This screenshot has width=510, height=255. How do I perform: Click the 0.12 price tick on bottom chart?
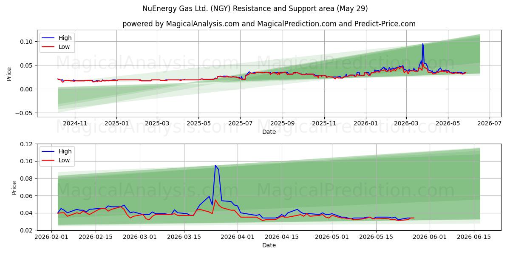27,144
